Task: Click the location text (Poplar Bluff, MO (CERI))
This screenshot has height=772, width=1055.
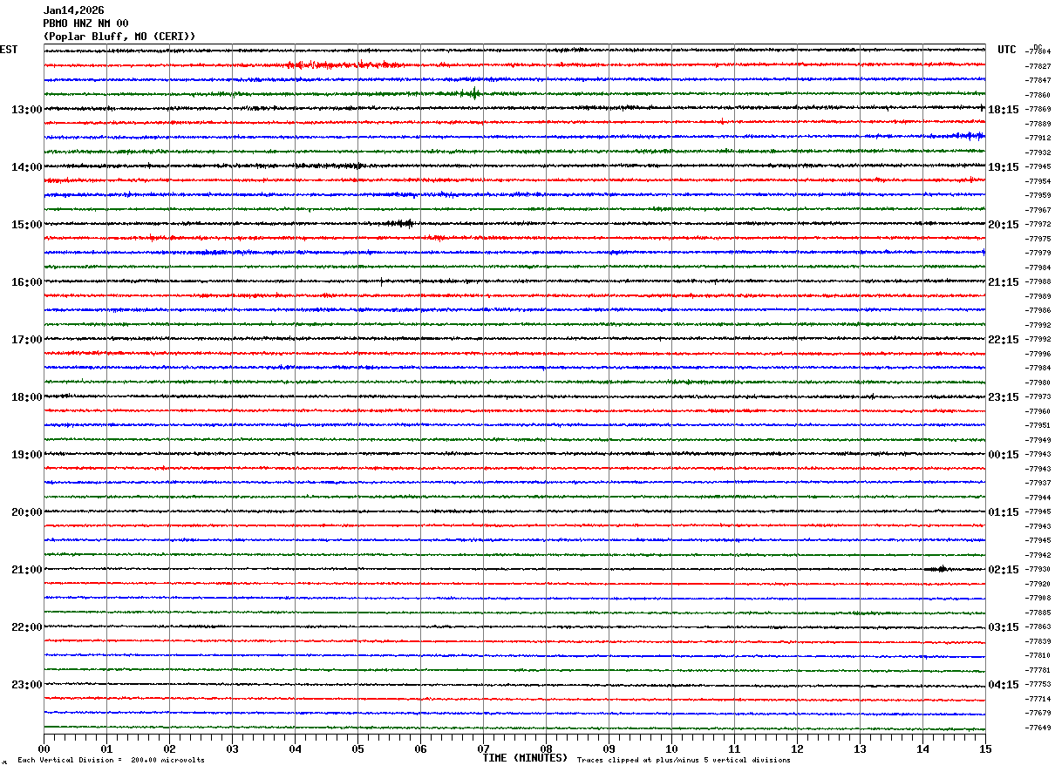Action: coord(119,37)
